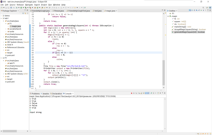Click the Display Selected Console icon
The height and width of the screenshot is (135, 212).
click(154, 93)
